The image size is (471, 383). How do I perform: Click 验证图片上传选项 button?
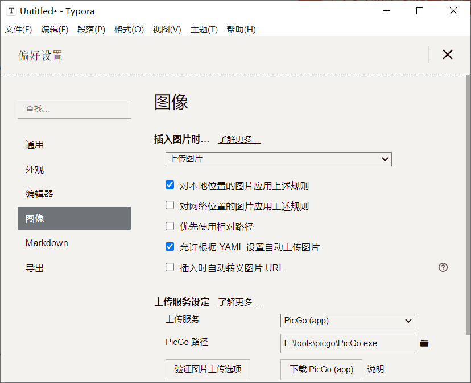tap(208, 369)
